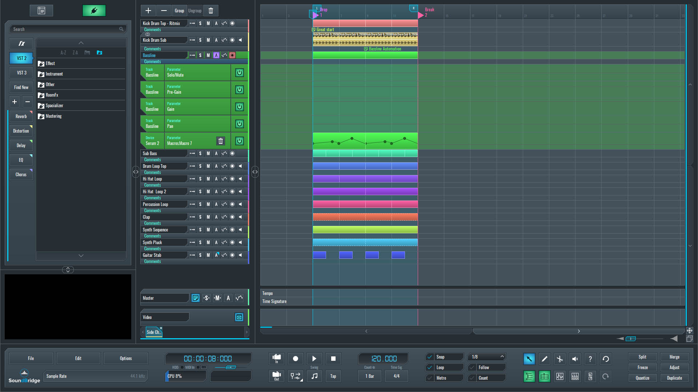
Task: Toggle power on Bassline Pre-Gain automation
Action: point(239,90)
